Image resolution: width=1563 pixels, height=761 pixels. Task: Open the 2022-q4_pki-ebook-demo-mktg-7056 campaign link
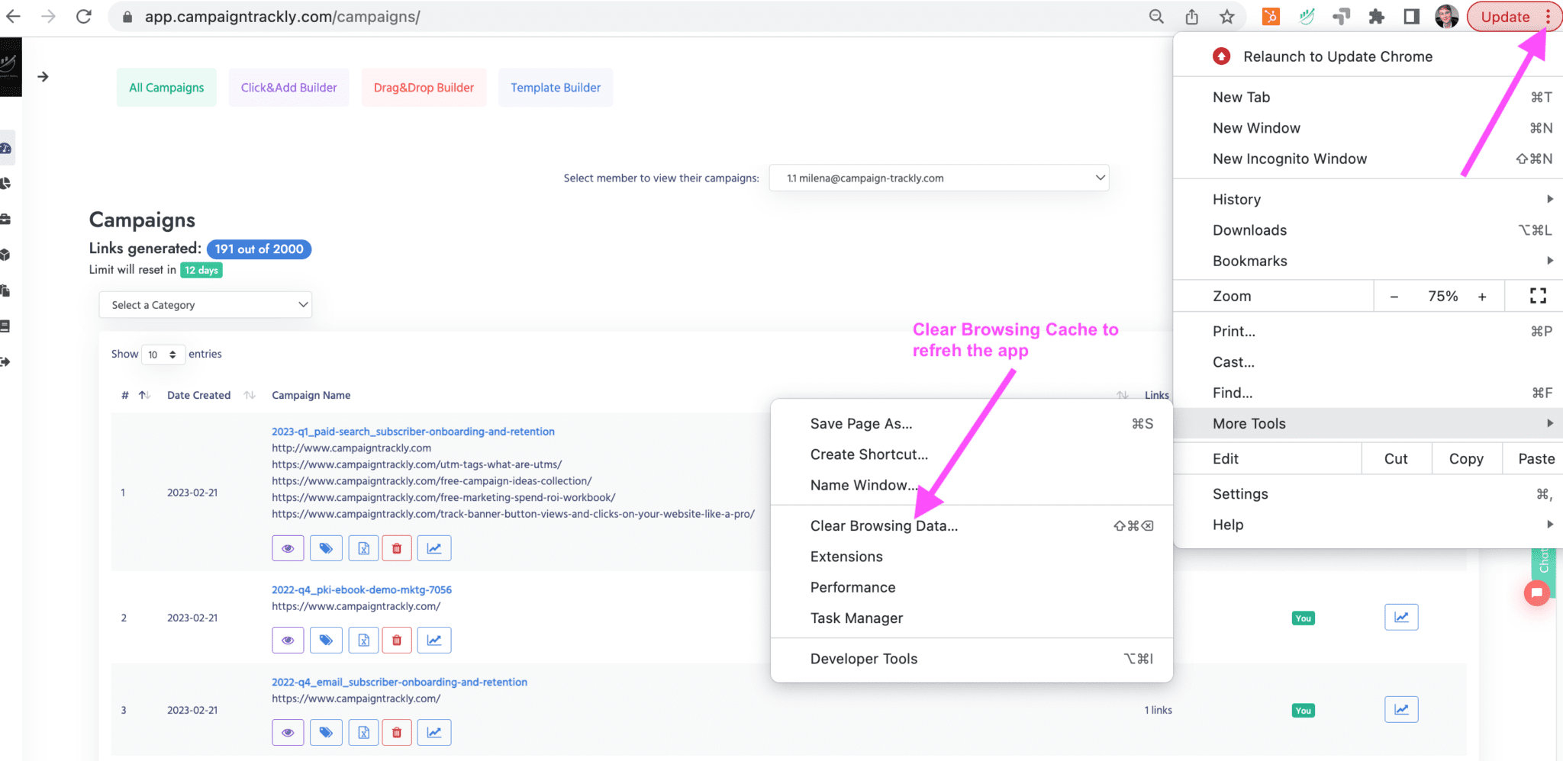(x=362, y=590)
